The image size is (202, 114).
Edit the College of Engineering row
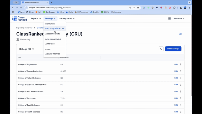pos(176,64)
